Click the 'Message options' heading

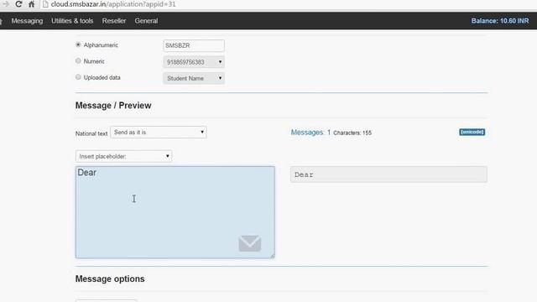pos(110,279)
